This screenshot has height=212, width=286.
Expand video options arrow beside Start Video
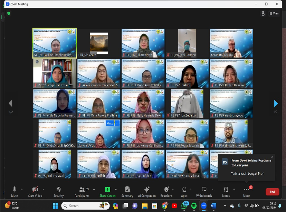(x=43, y=189)
